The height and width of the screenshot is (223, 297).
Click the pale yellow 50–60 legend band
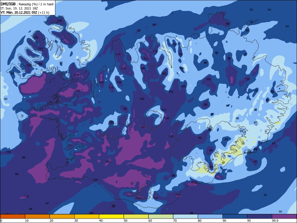click(136, 216)
